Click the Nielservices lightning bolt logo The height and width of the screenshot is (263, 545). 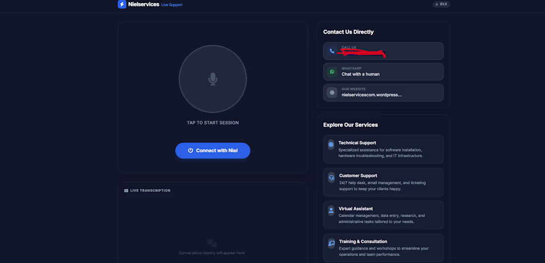tap(122, 4)
